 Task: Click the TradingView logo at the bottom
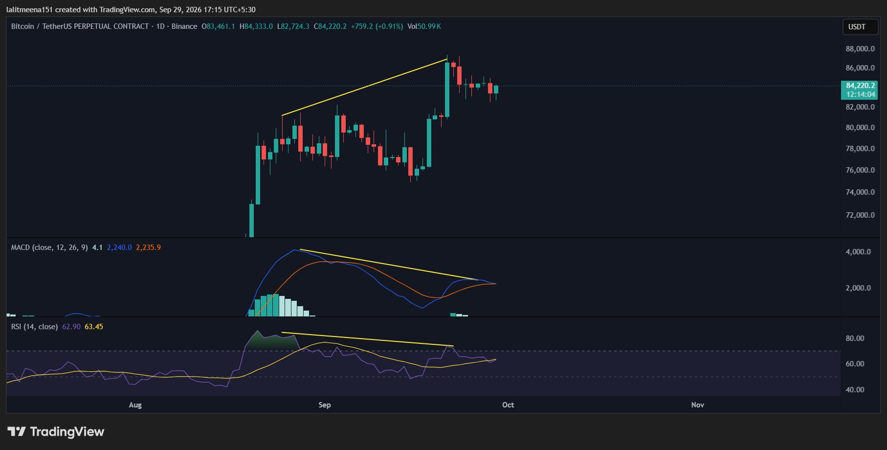click(x=56, y=431)
